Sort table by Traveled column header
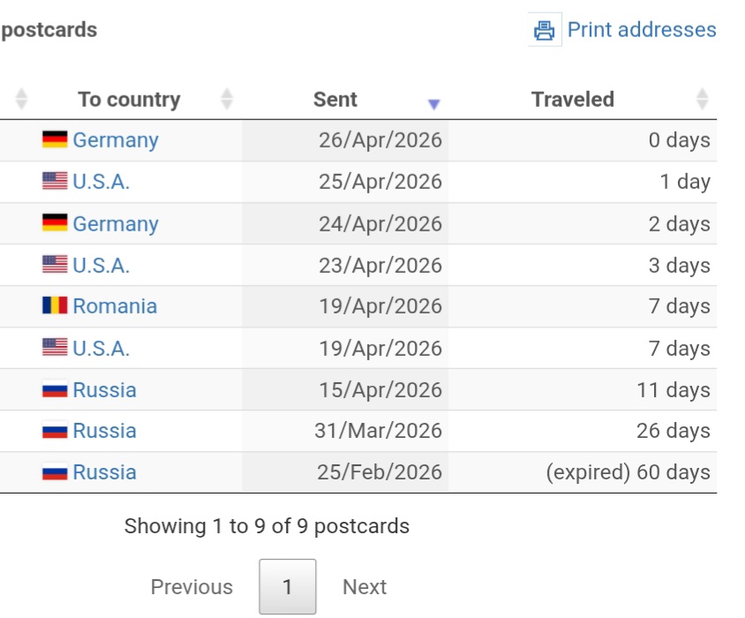The width and height of the screenshot is (745, 618). [573, 100]
